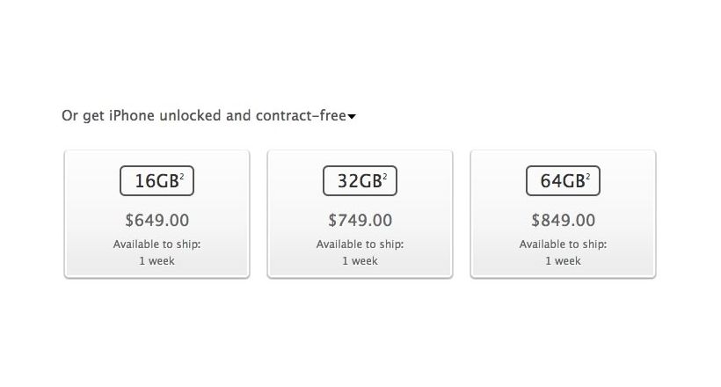Open footnote 2 beside 64GB
721x387 pixels.
[x=588, y=176]
